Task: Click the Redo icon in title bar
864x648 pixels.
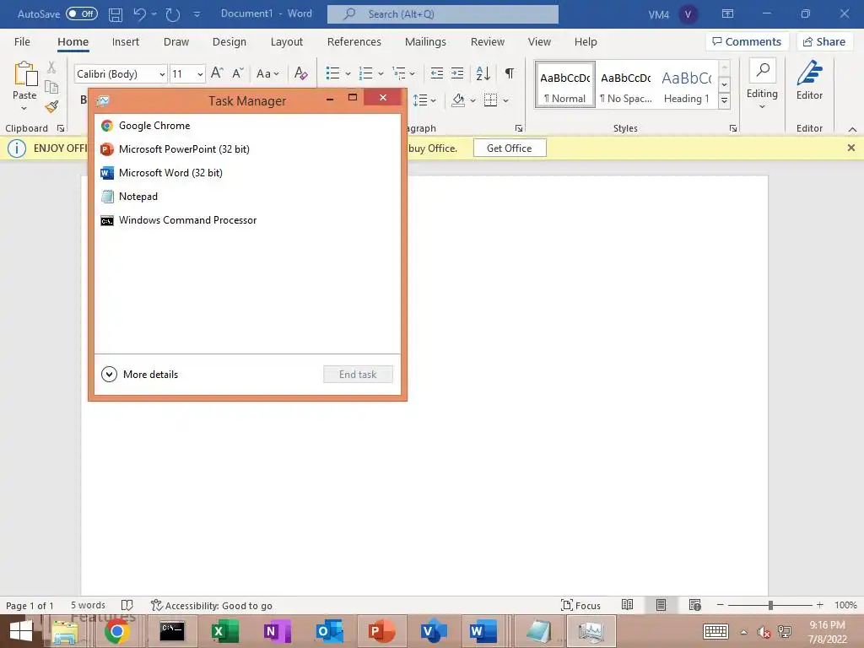Action: pos(172,14)
